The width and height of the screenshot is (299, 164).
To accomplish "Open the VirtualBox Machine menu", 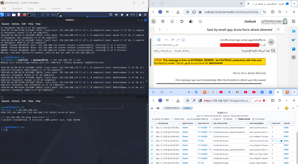I will [17, 9].
